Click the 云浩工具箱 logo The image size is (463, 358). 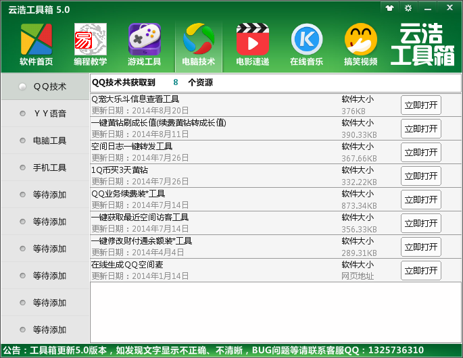(422, 45)
